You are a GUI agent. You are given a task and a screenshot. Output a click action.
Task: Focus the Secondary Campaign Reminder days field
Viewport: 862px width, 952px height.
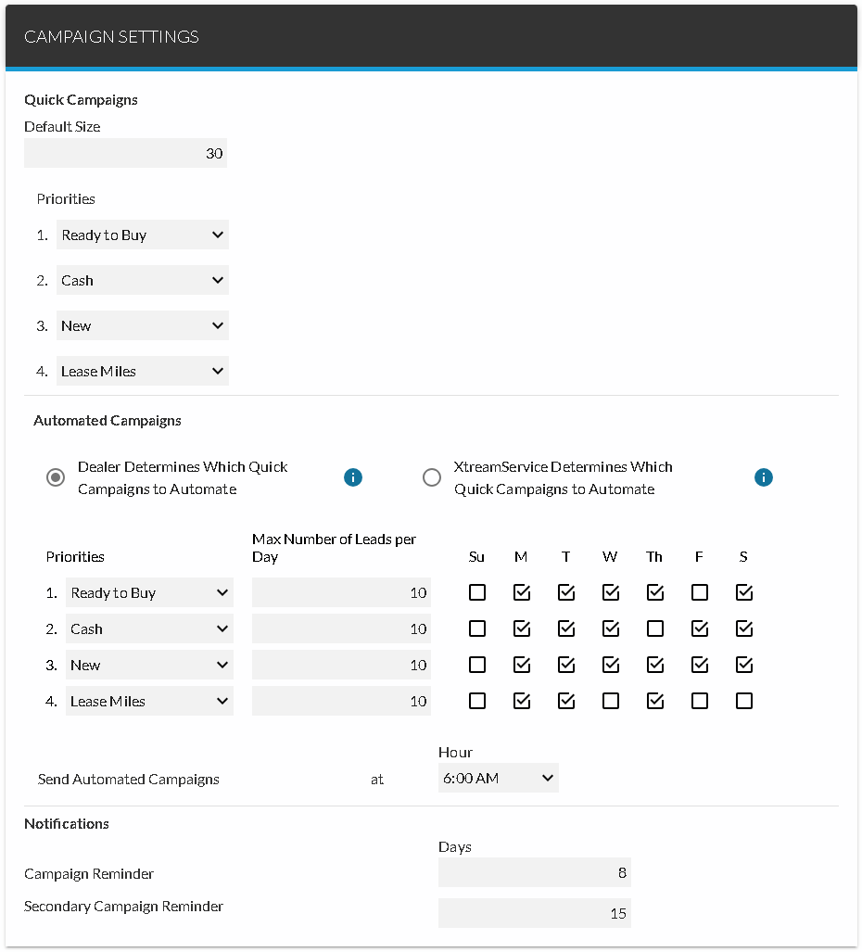(x=535, y=913)
